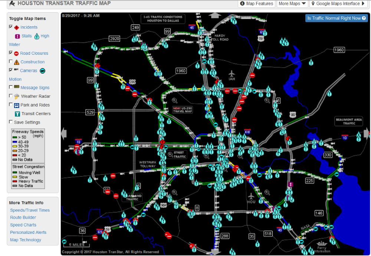Click Houston TranStar logo icon

point(12,3)
